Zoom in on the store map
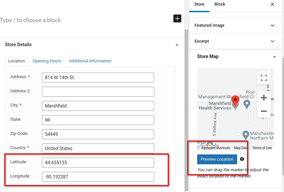The image size is (284, 192). (264, 98)
